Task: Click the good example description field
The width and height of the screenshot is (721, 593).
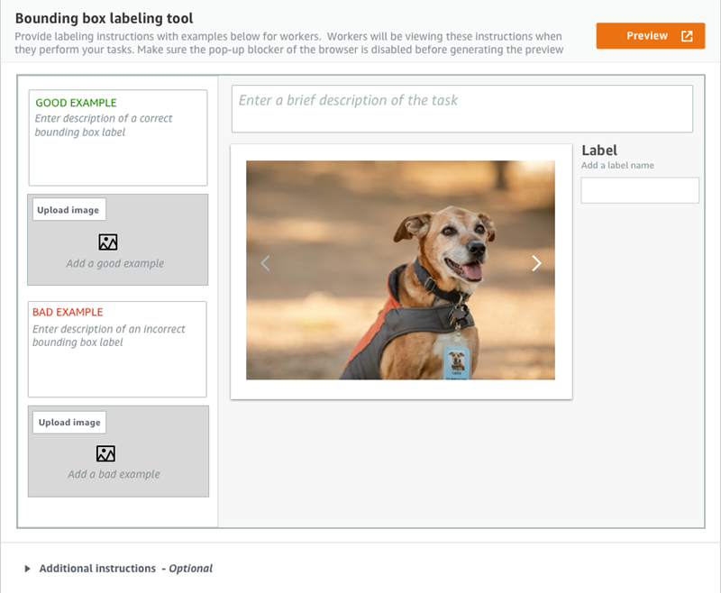Action: pos(118,149)
